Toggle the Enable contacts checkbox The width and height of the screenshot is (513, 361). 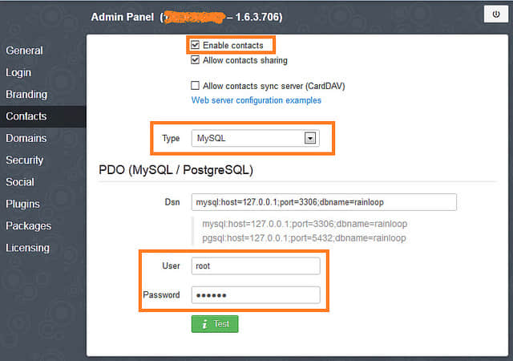195,46
